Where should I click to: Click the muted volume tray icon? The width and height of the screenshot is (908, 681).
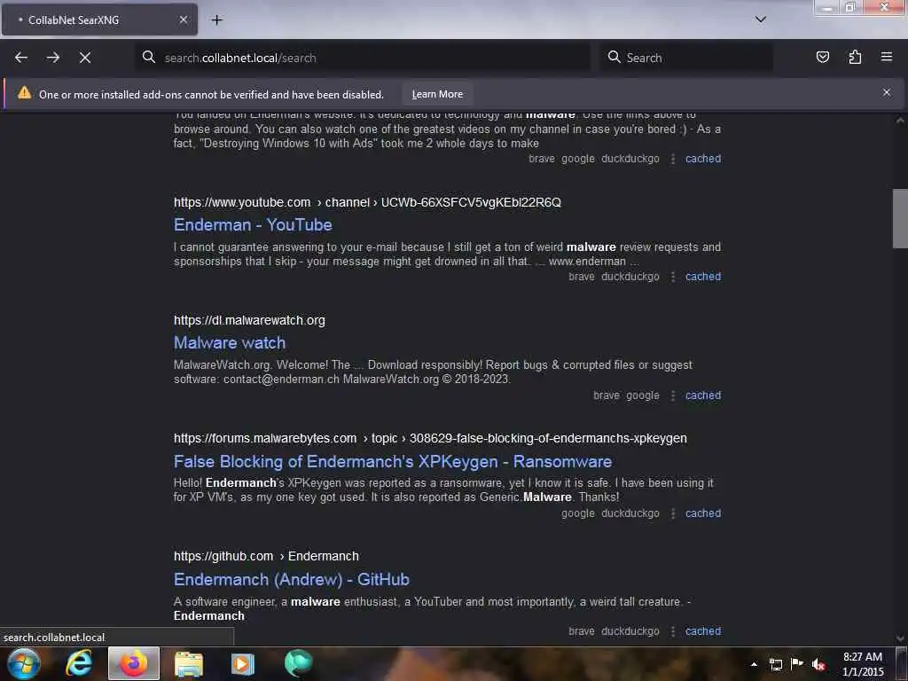pos(818,664)
